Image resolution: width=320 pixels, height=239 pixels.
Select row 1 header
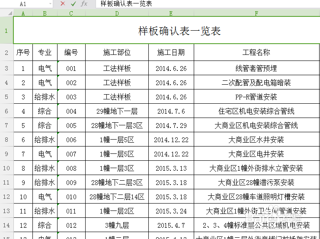(x=6, y=31)
